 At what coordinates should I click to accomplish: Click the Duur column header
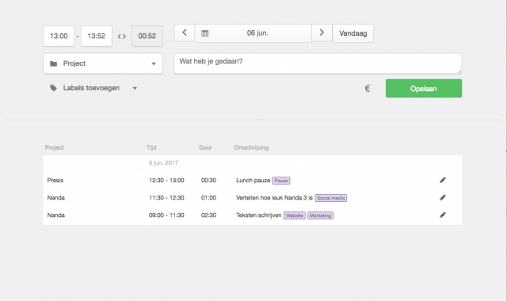point(205,147)
